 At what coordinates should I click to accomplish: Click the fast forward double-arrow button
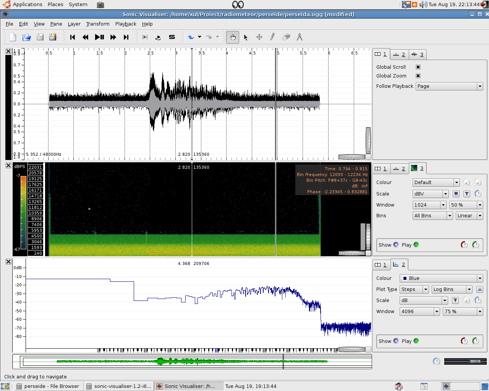pos(113,37)
